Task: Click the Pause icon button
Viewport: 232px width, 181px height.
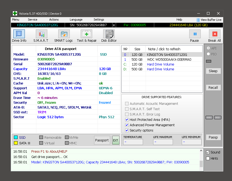Action: click(195, 34)
